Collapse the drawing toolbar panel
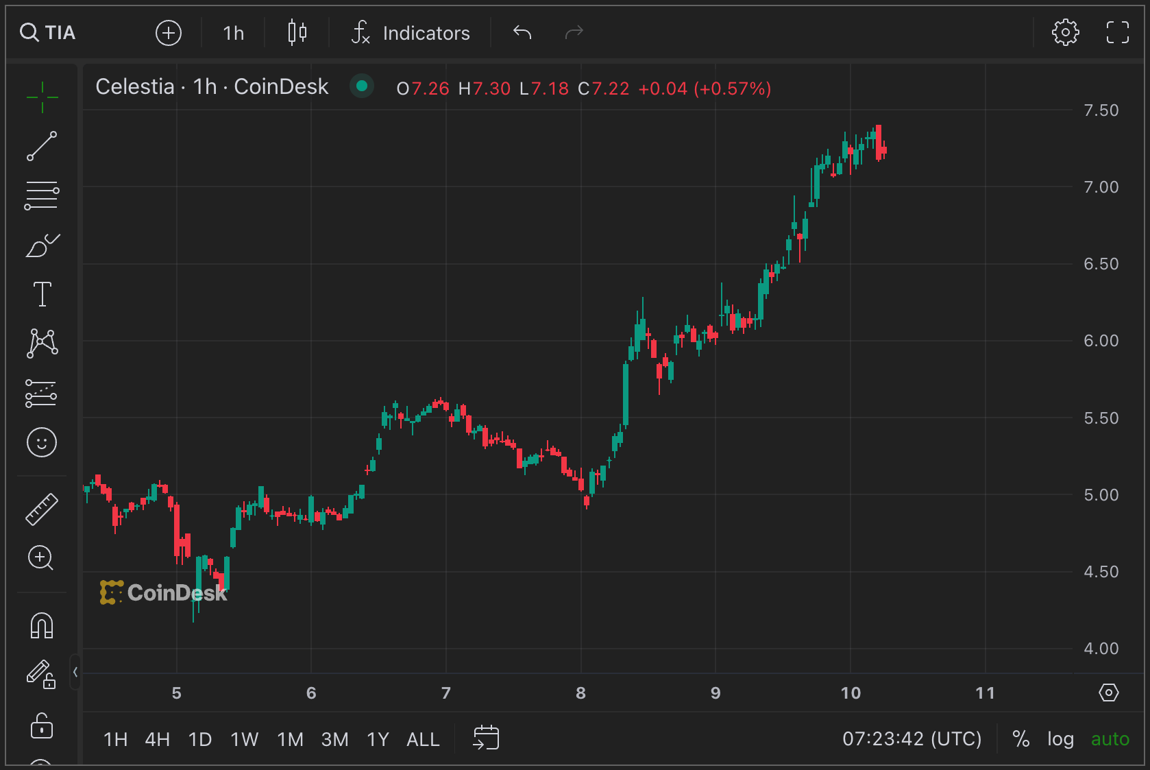 (x=75, y=672)
